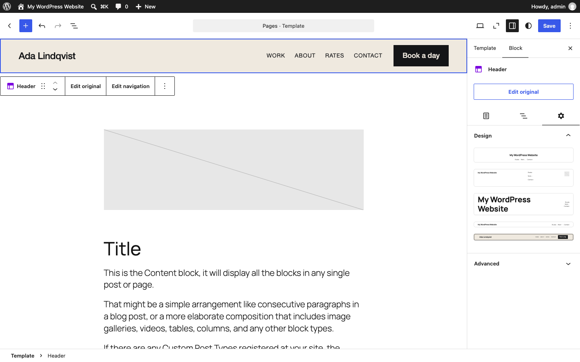Screen dimensions: 580x362
Task: Switch to the List View tab icon
Action: (x=524, y=116)
